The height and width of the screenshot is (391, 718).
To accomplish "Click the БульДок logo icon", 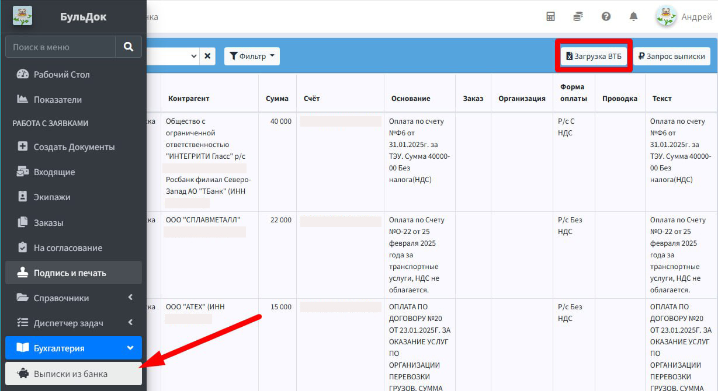I will click(x=22, y=16).
